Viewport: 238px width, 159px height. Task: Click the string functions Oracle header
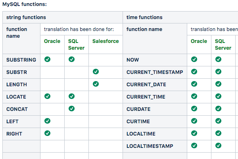(x=52, y=41)
